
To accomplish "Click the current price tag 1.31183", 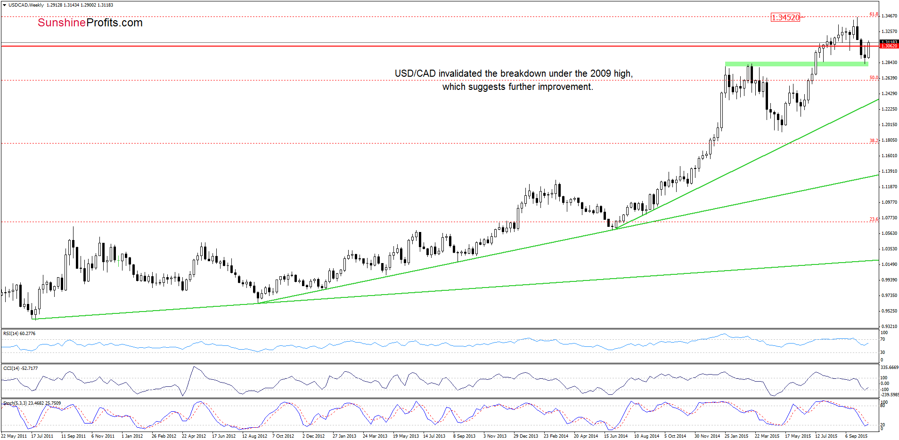I will [890, 42].
